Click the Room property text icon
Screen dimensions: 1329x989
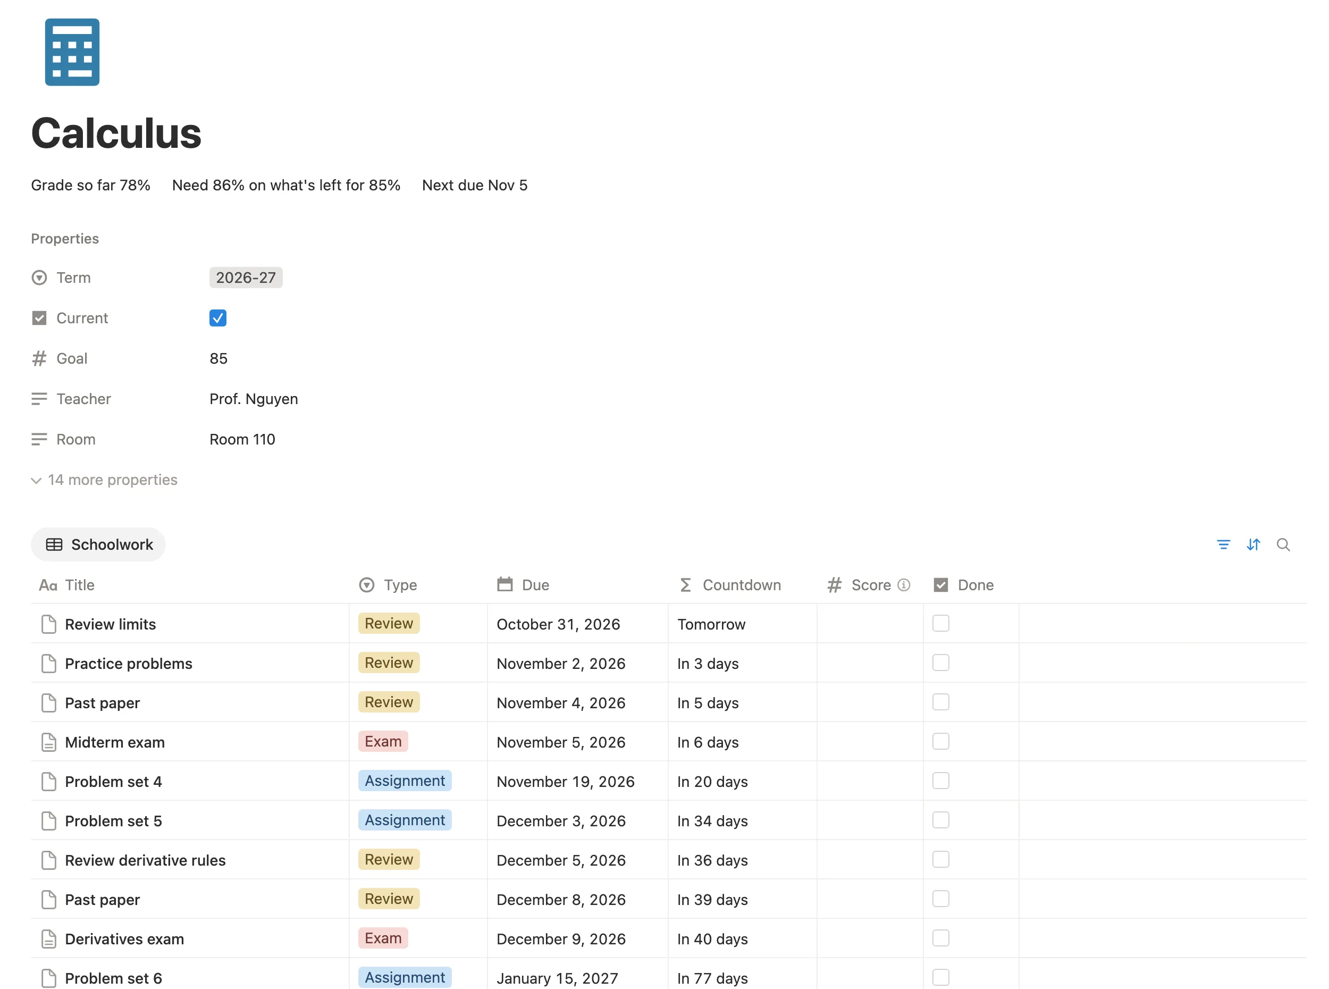(x=39, y=439)
